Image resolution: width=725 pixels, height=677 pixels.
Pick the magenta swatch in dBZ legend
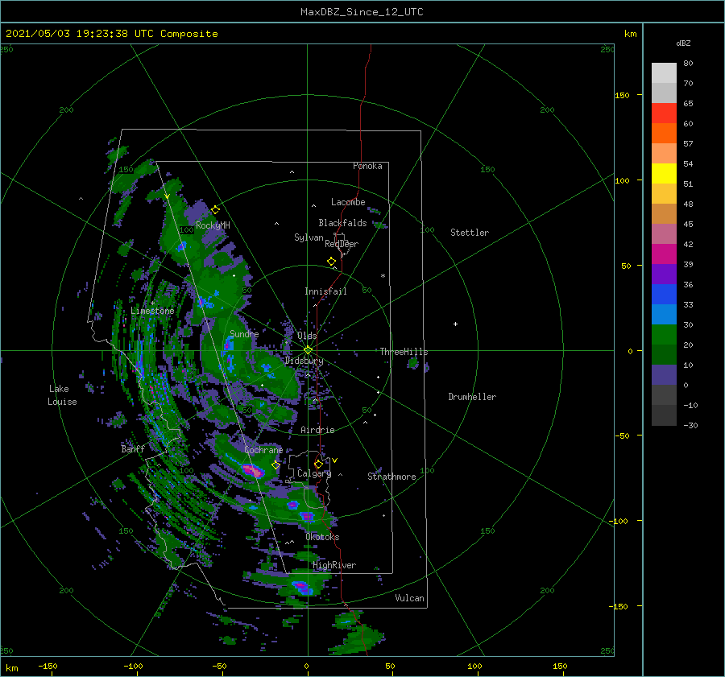[664, 254]
